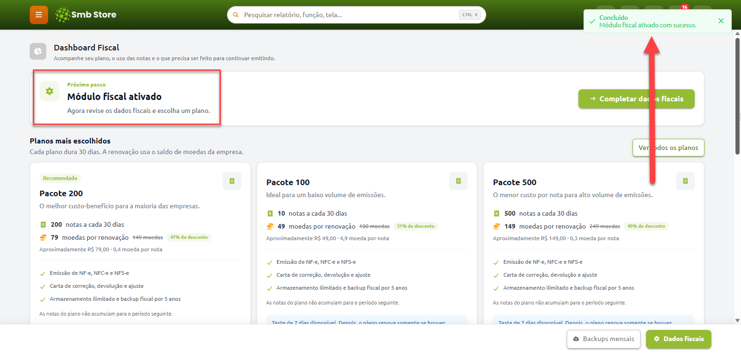Click the 'CTRL K' shortcut badge
The height and width of the screenshot is (354, 741).
point(470,15)
